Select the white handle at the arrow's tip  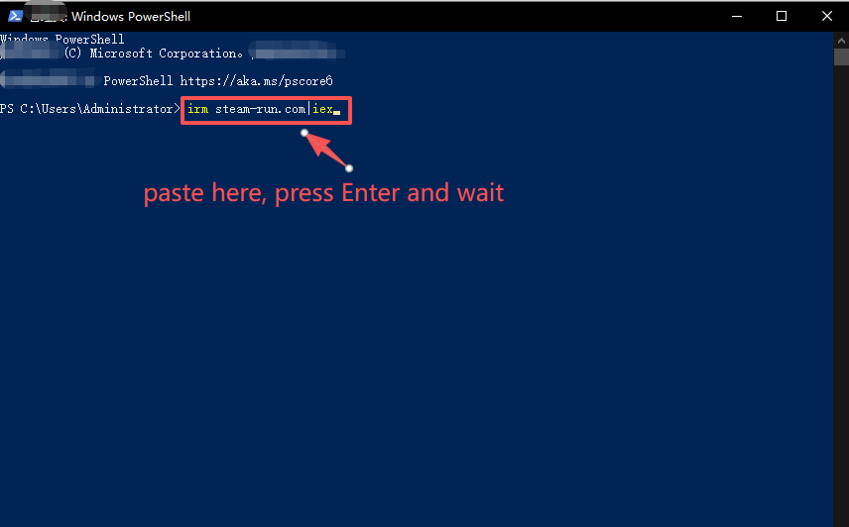[x=304, y=133]
